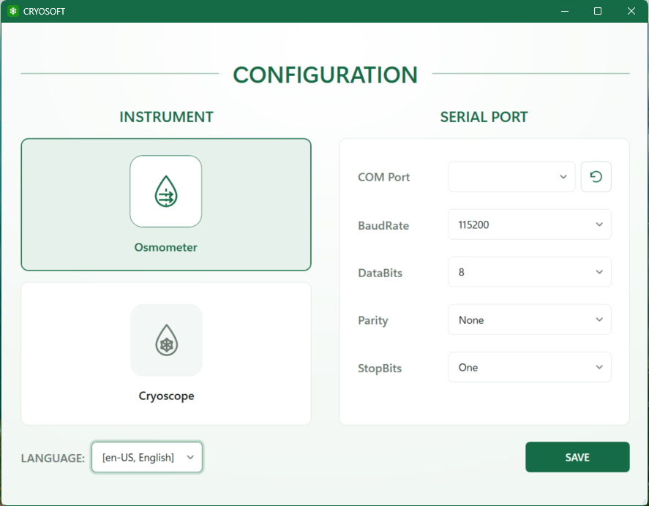Minimize the CRYOSOFT window
Screen dimensions: 649x506
click(565, 11)
